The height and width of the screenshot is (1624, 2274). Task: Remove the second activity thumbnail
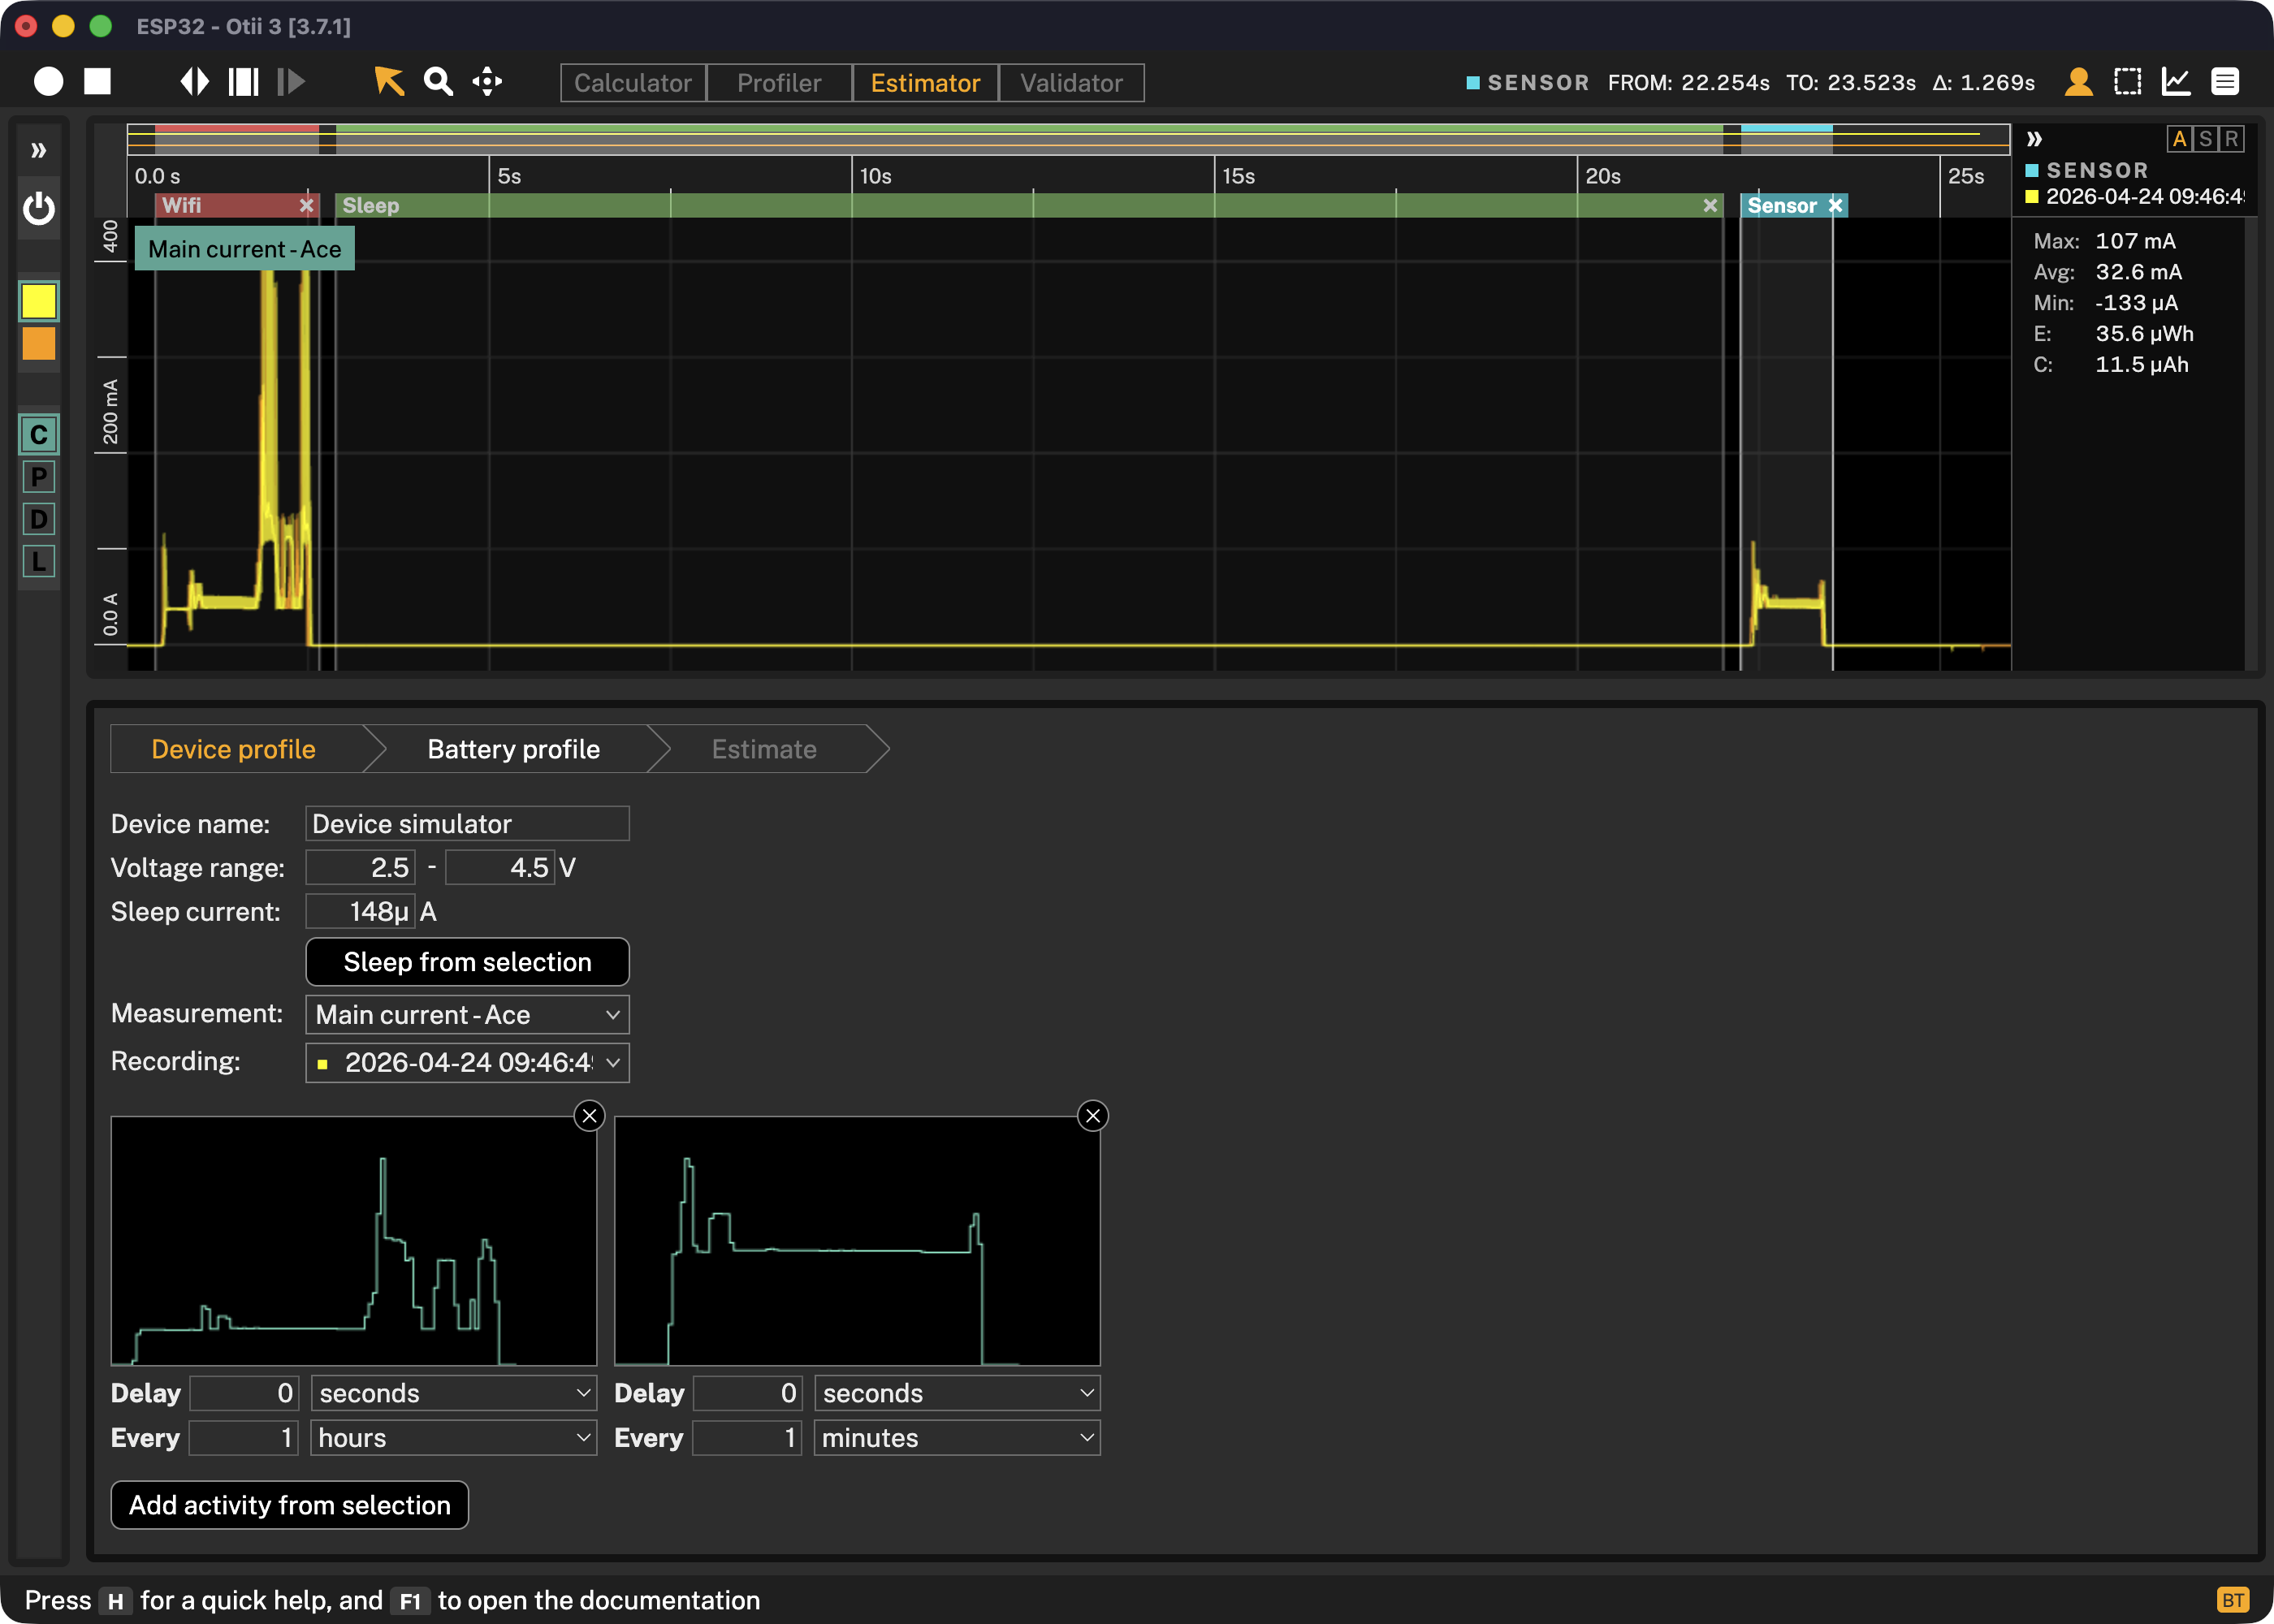pos(1093,1116)
